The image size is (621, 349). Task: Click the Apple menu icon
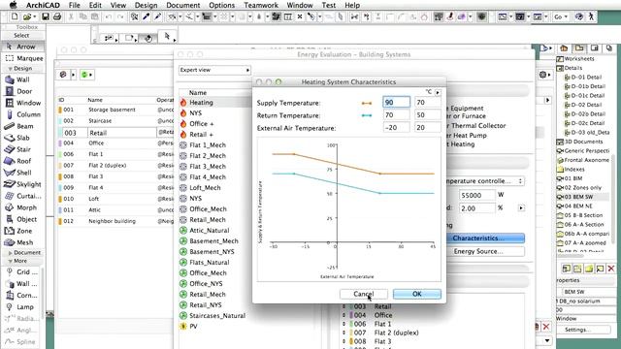tap(13, 5)
